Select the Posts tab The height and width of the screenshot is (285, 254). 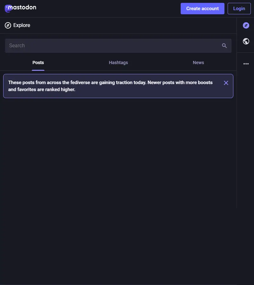point(38,63)
